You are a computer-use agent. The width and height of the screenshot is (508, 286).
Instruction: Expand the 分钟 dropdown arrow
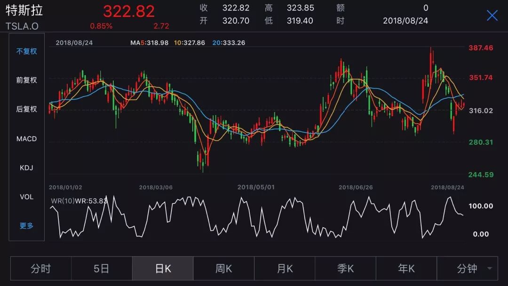click(x=490, y=268)
